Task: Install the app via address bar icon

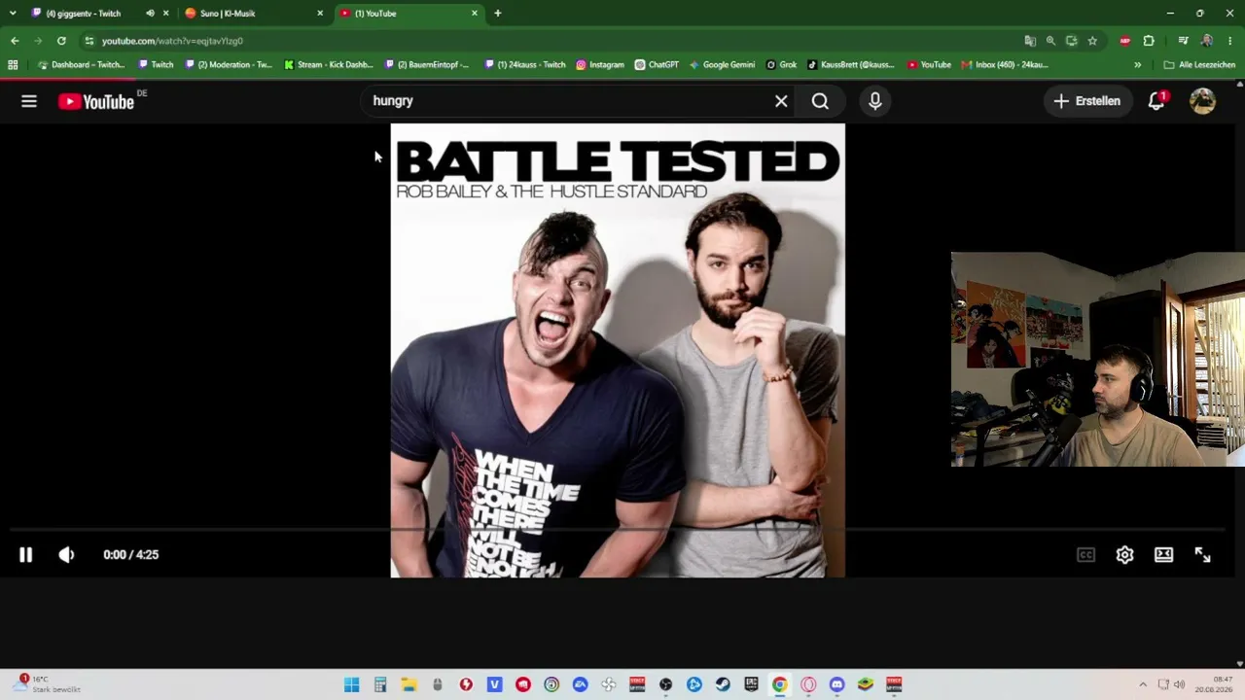Action: pos(1072,41)
